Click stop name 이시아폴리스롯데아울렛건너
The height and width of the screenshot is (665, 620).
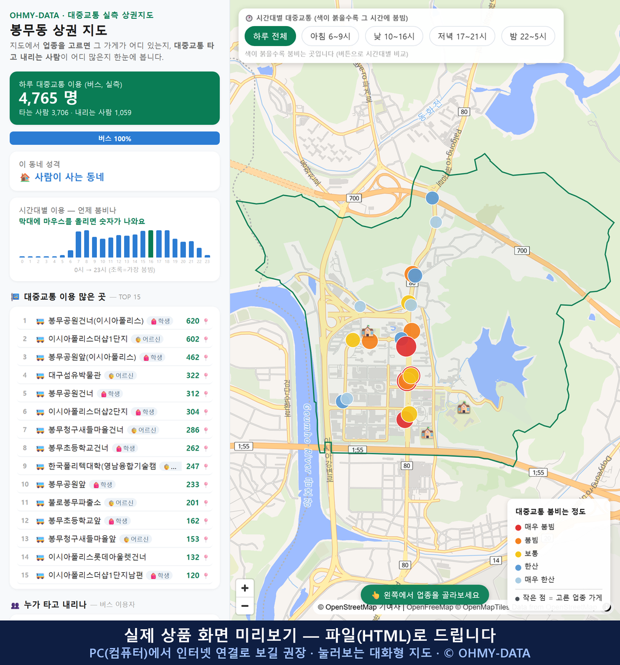97,557
